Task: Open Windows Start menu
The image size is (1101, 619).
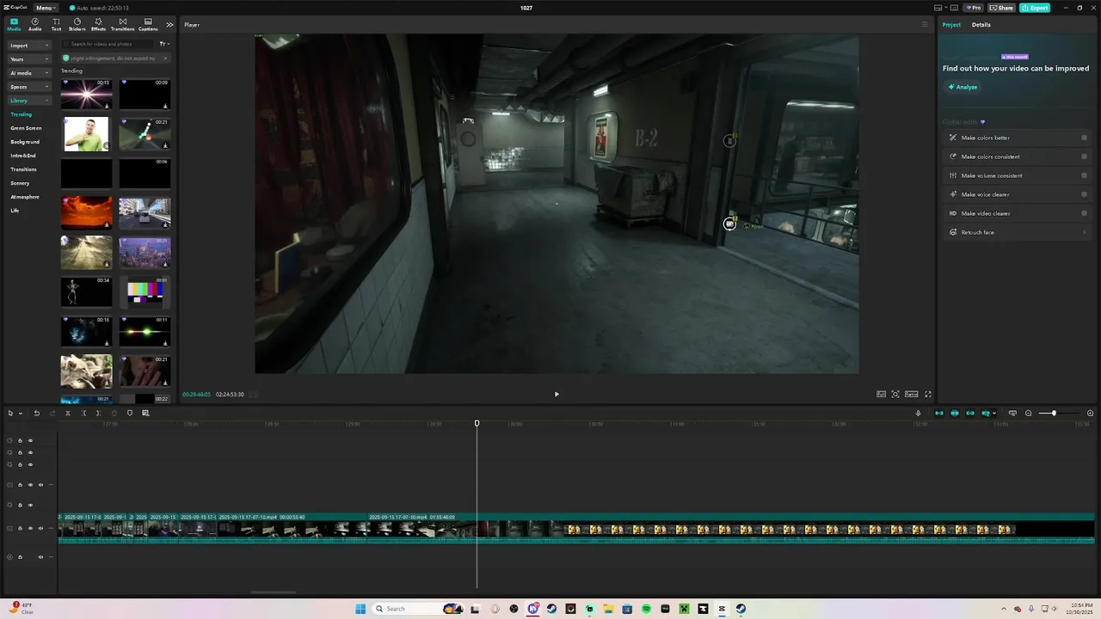Action: point(360,609)
